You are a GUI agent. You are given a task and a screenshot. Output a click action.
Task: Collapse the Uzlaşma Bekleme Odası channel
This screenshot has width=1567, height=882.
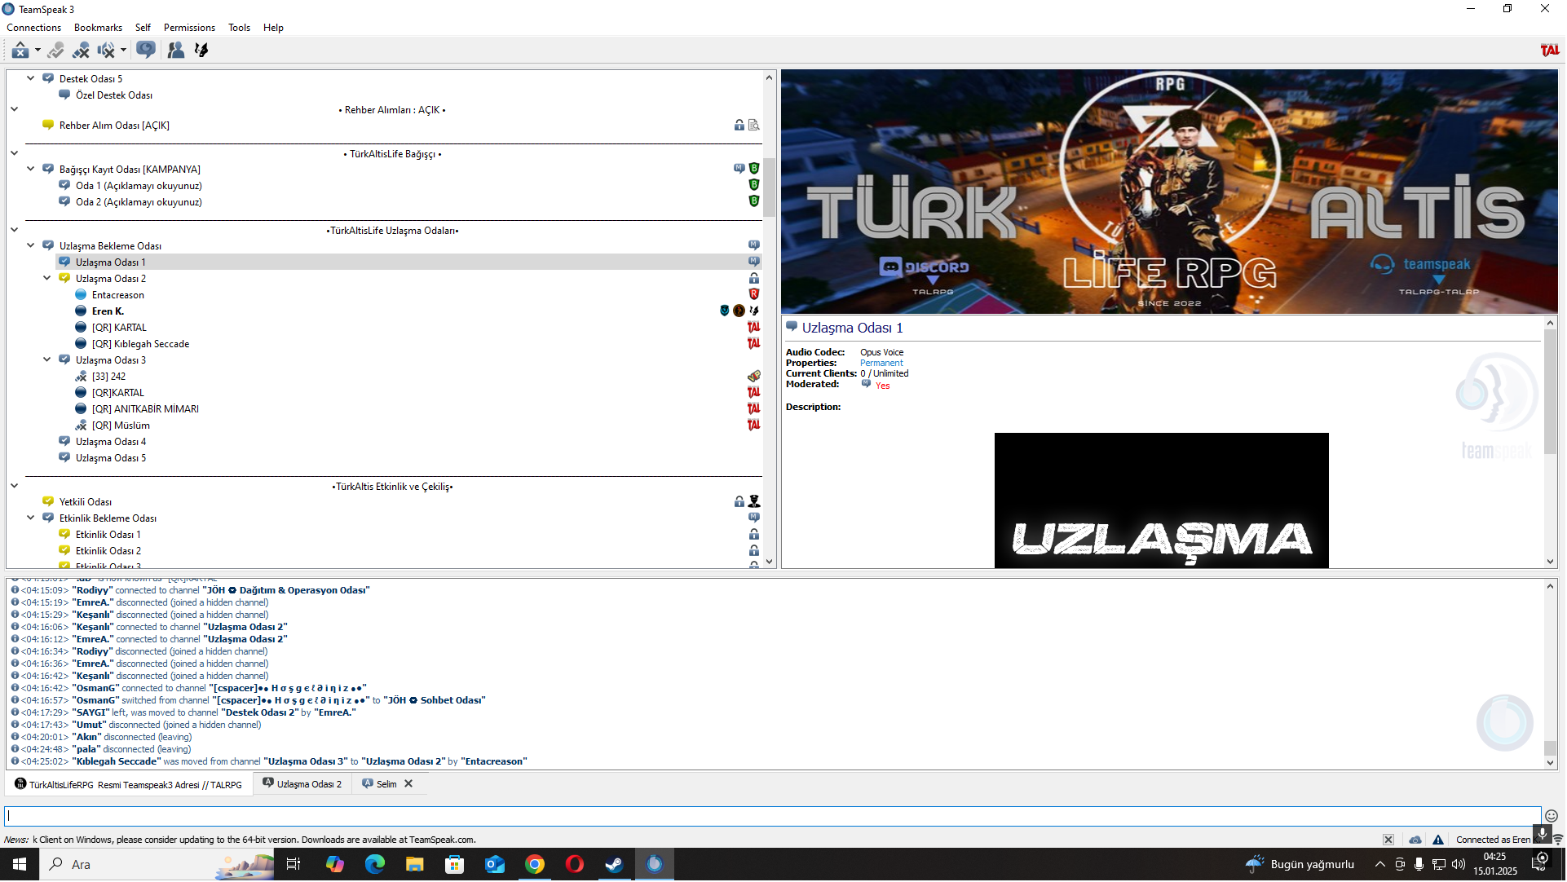click(31, 246)
